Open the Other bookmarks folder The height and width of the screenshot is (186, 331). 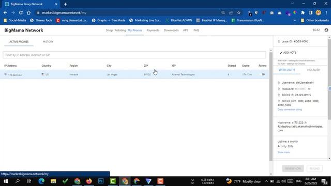coord(315,20)
